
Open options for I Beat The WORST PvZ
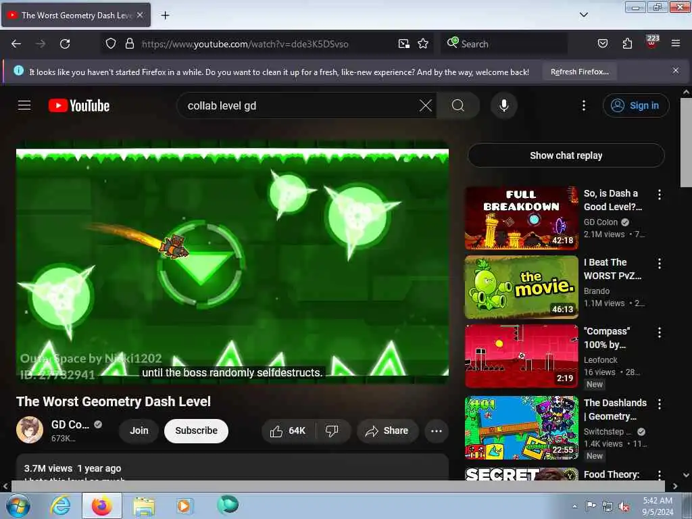coord(660,264)
